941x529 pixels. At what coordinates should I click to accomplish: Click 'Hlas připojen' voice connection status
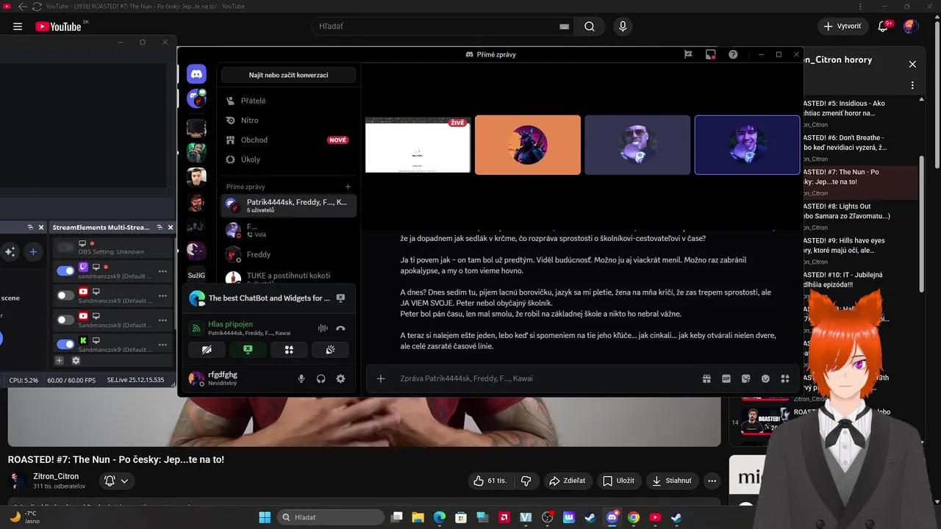[x=230, y=324]
